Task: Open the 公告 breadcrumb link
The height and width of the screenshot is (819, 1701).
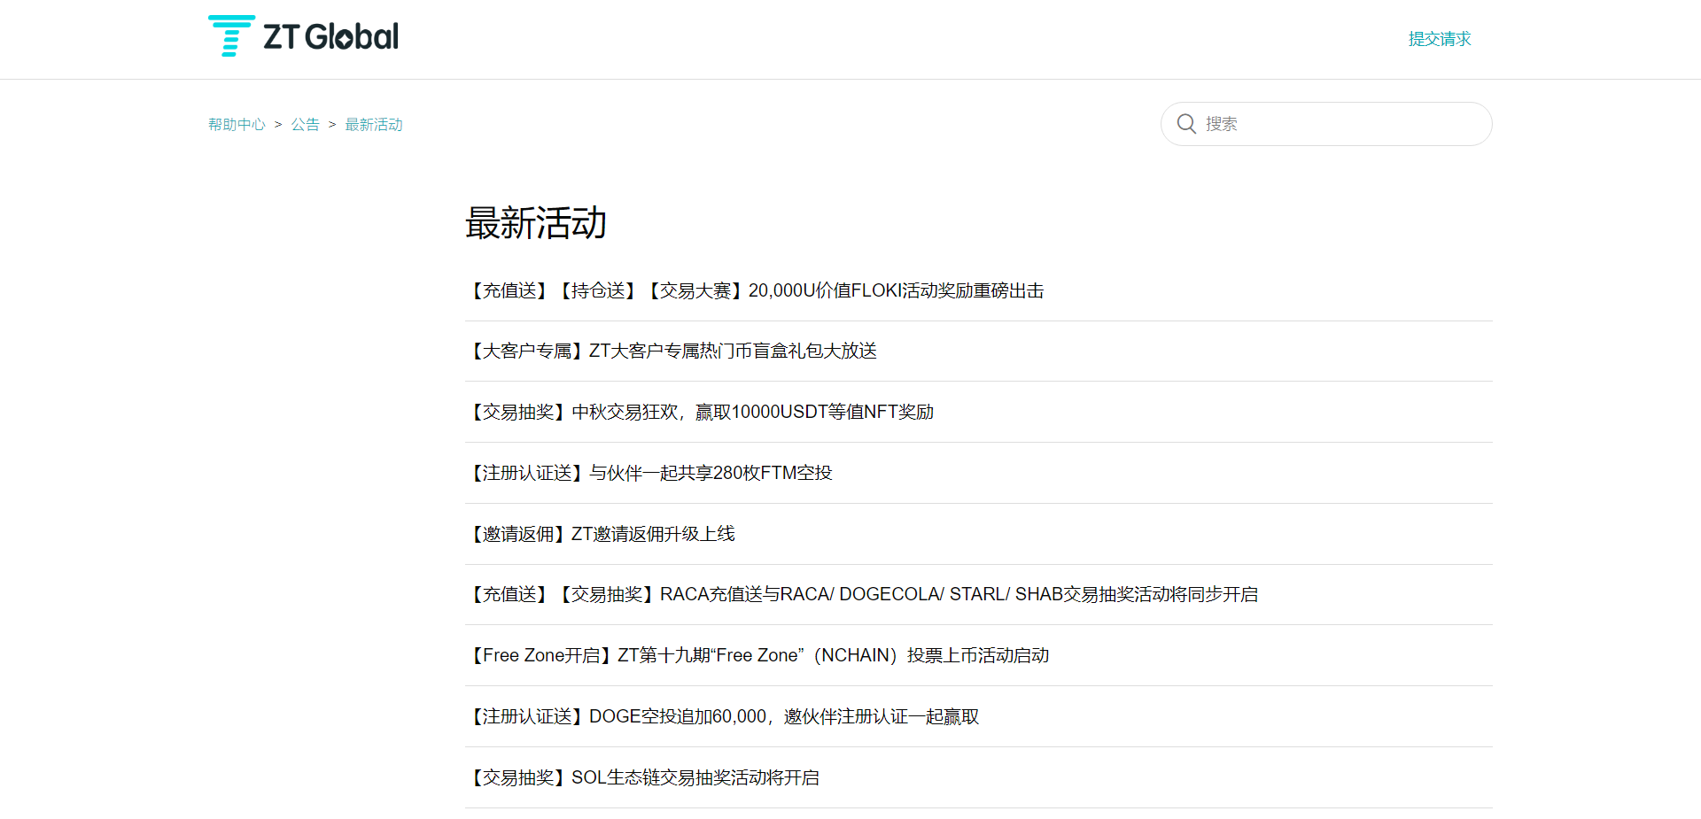Action: tap(306, 125)
